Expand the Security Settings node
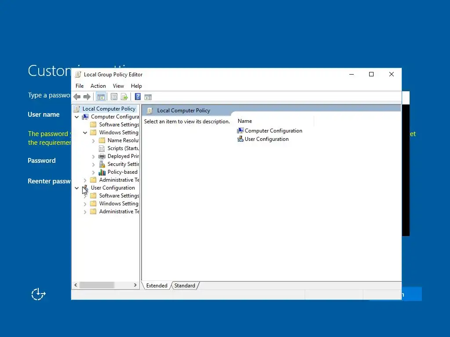This screenshot has width=450, height=337. (x=93, y=165)
